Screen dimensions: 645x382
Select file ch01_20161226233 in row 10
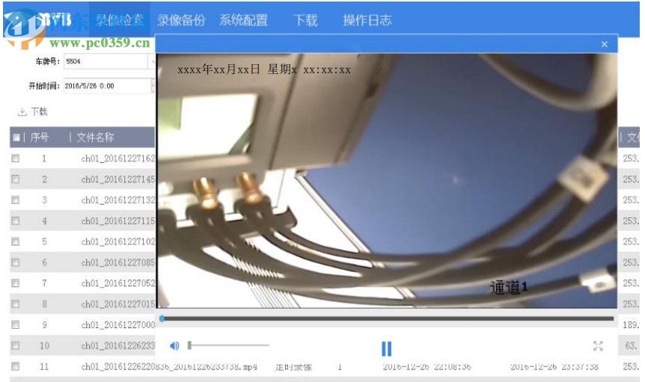tap(118, 346)
